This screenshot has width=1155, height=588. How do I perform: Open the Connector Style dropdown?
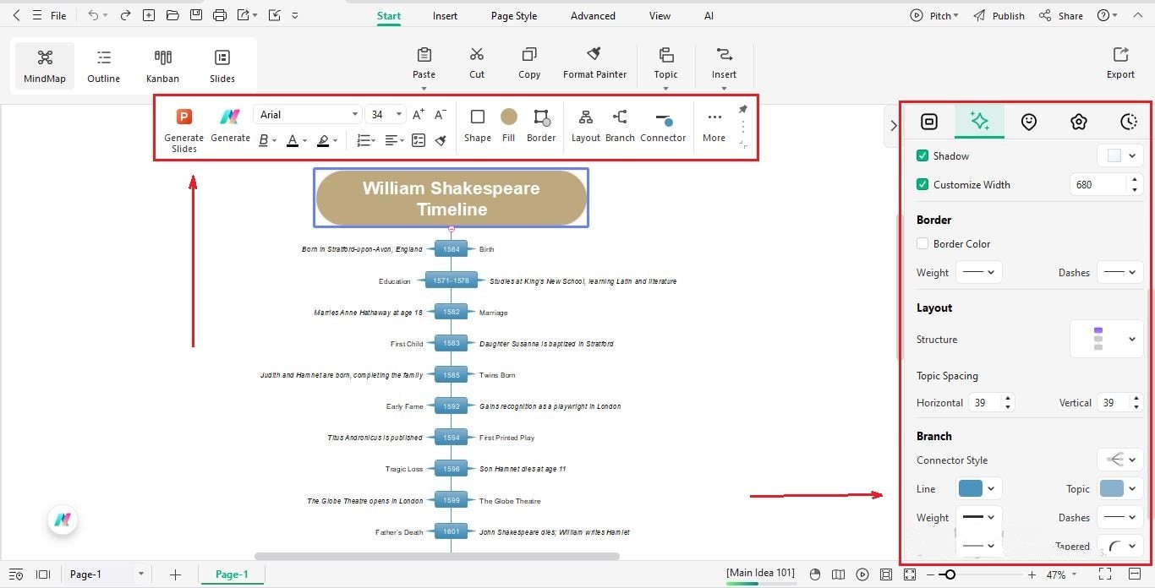(x=1120, y=460)
